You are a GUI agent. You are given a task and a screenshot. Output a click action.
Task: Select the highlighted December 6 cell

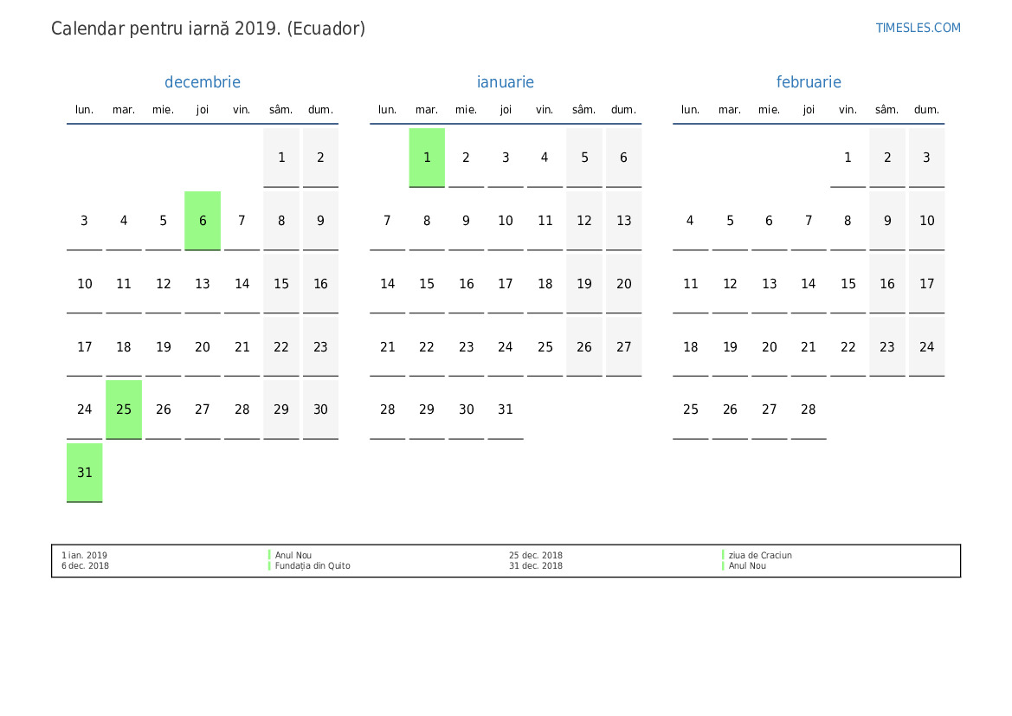pyautogui.click(x=203, y=221)
